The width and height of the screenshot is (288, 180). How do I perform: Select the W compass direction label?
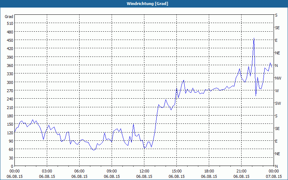(x=276, y=91)
